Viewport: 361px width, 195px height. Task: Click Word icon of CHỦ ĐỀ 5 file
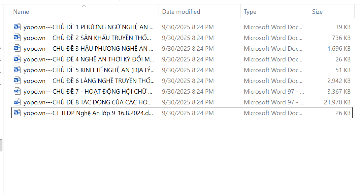coord(17,70)
